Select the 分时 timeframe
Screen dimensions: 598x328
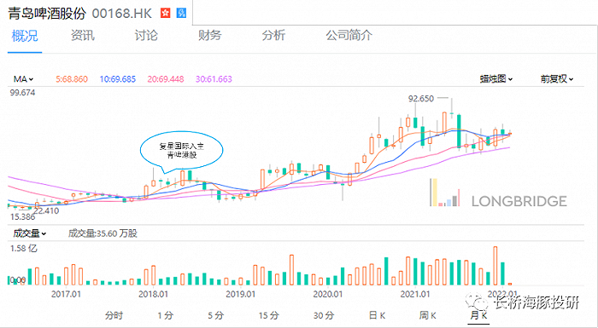114,315
